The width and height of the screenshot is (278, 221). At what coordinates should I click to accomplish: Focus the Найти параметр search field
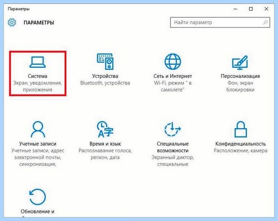[x=220, y=22]
